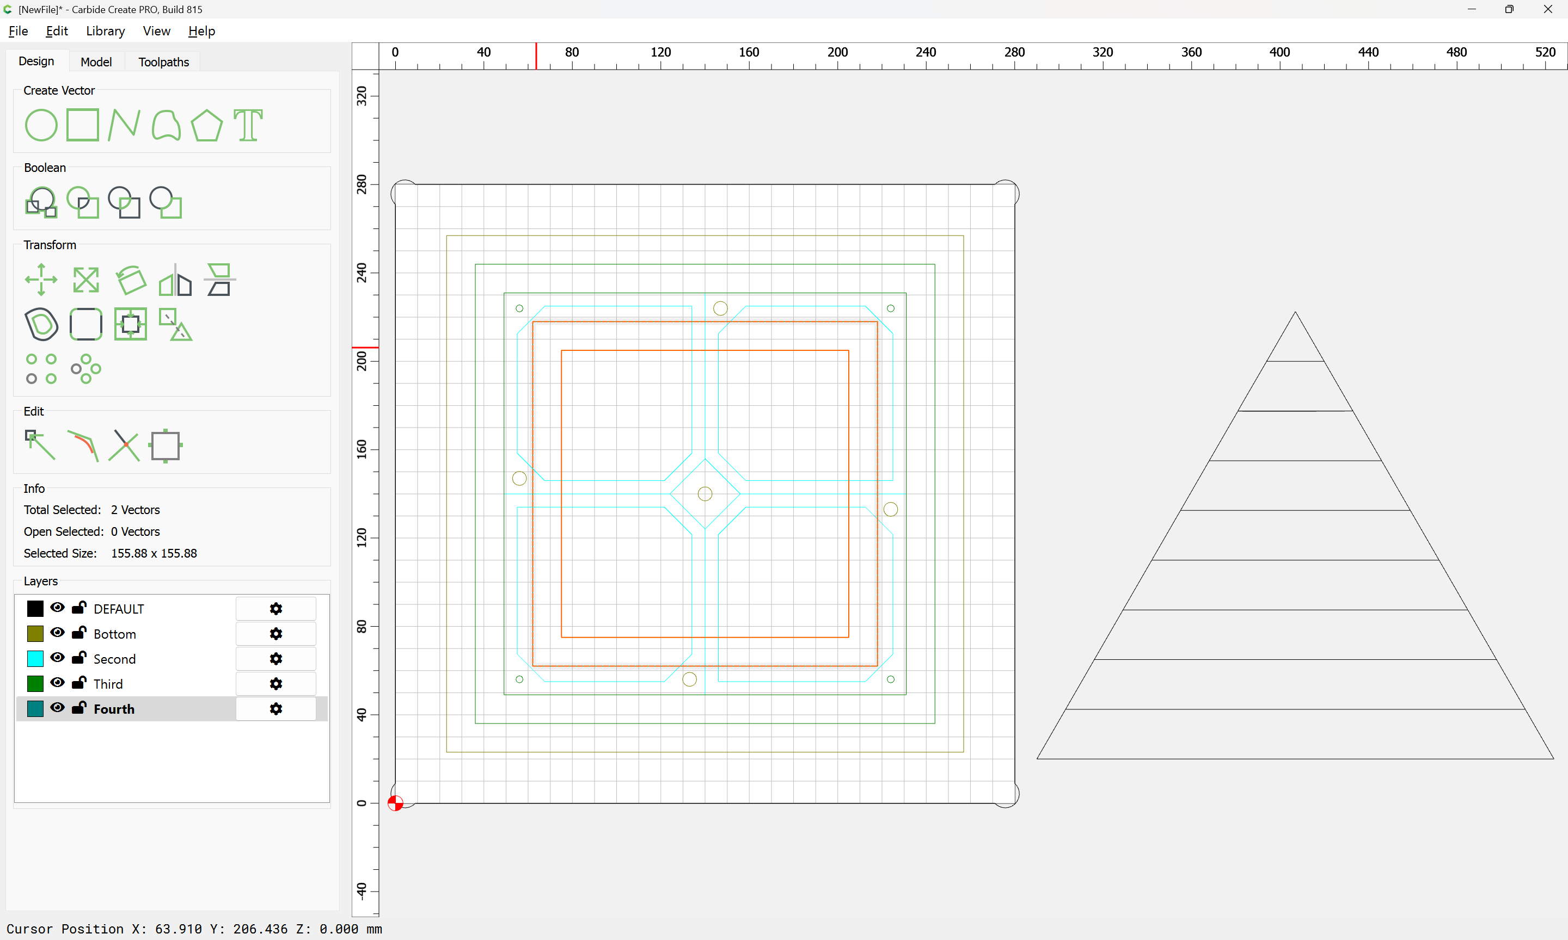Select the Polyline vector tool
Image resolution: width=1568 pixels, height=940 pixels.
tap(124, 125)
